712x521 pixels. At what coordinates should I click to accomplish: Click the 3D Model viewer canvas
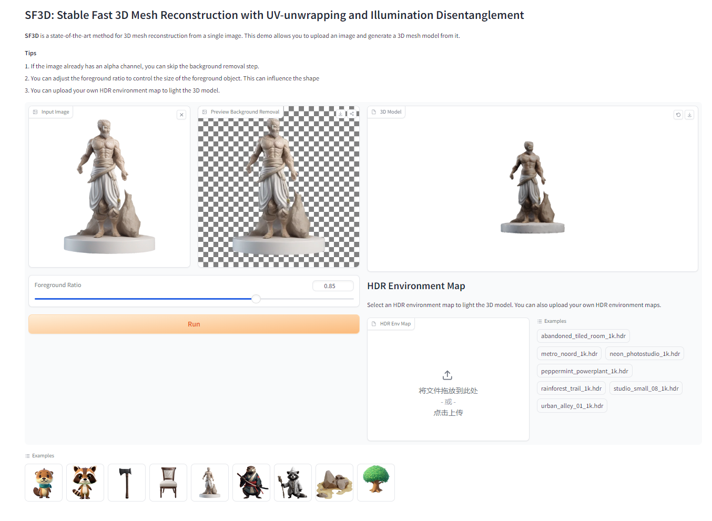(x=532, y=189)
